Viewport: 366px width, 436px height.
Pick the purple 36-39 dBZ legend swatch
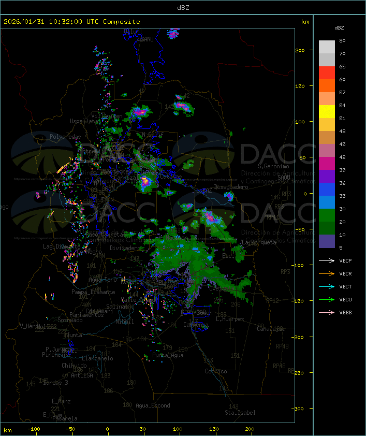(327, 177)
